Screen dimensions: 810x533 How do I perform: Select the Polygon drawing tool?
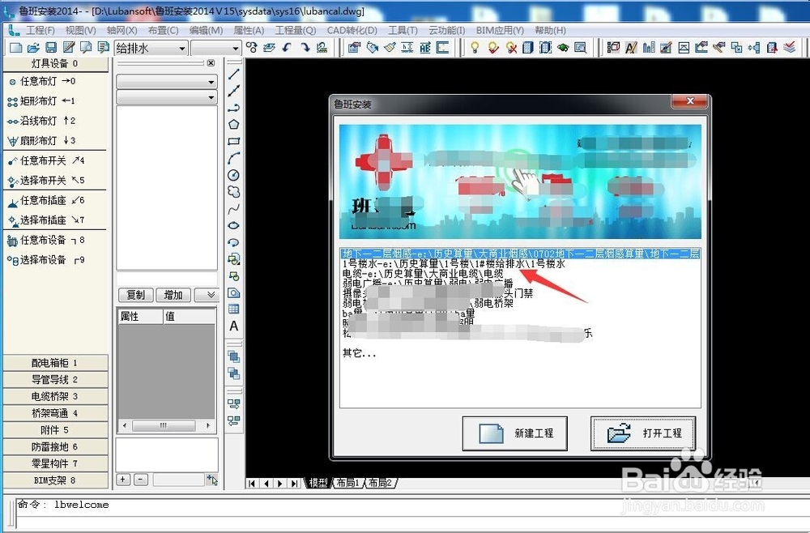coord(233,125)
